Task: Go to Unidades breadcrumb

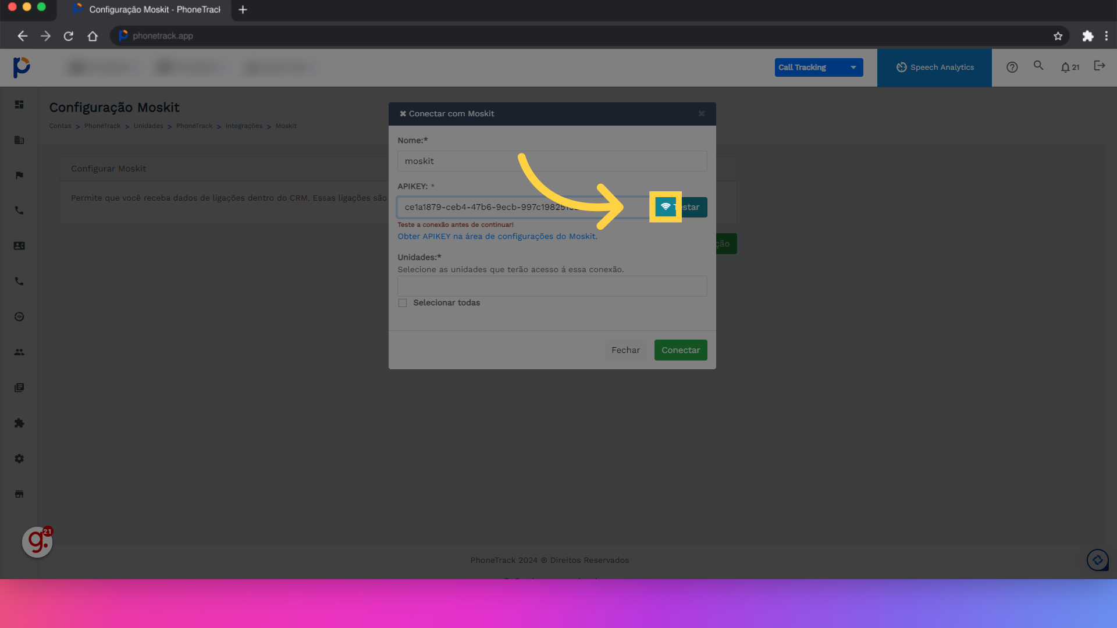Action: click(x=148, y=126)
